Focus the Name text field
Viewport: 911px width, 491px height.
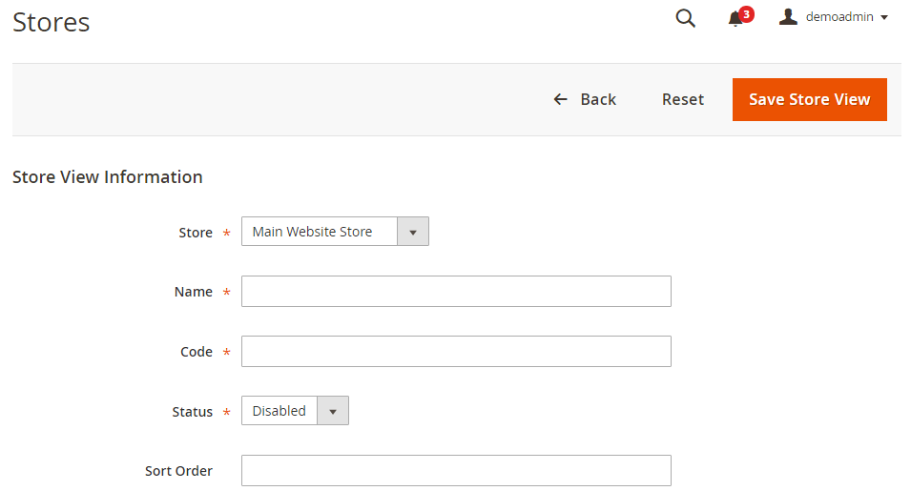point(456,292)
